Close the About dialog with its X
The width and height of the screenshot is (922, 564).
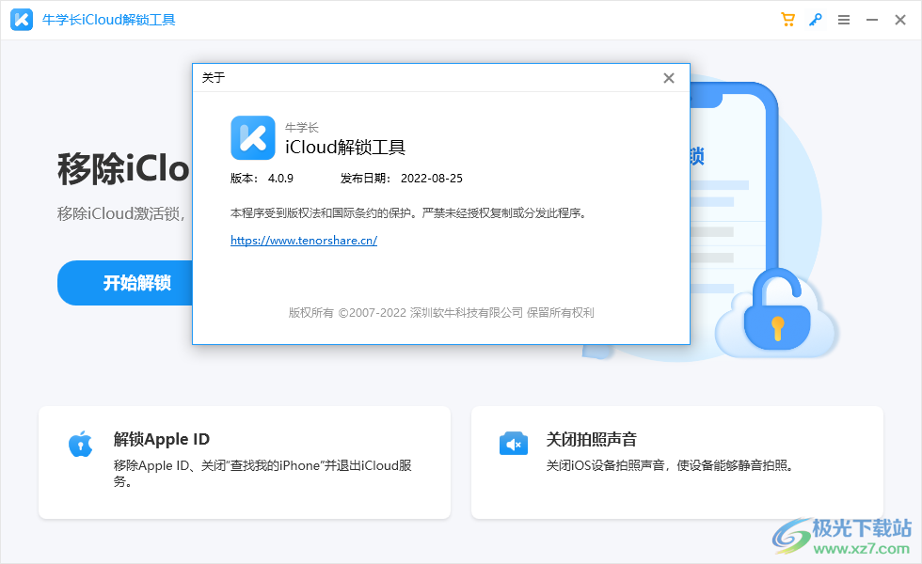click(x=668, y=78)
